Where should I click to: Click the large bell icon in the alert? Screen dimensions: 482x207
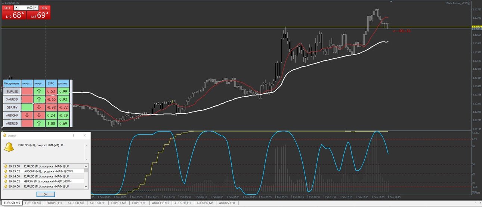click(9, 147)
